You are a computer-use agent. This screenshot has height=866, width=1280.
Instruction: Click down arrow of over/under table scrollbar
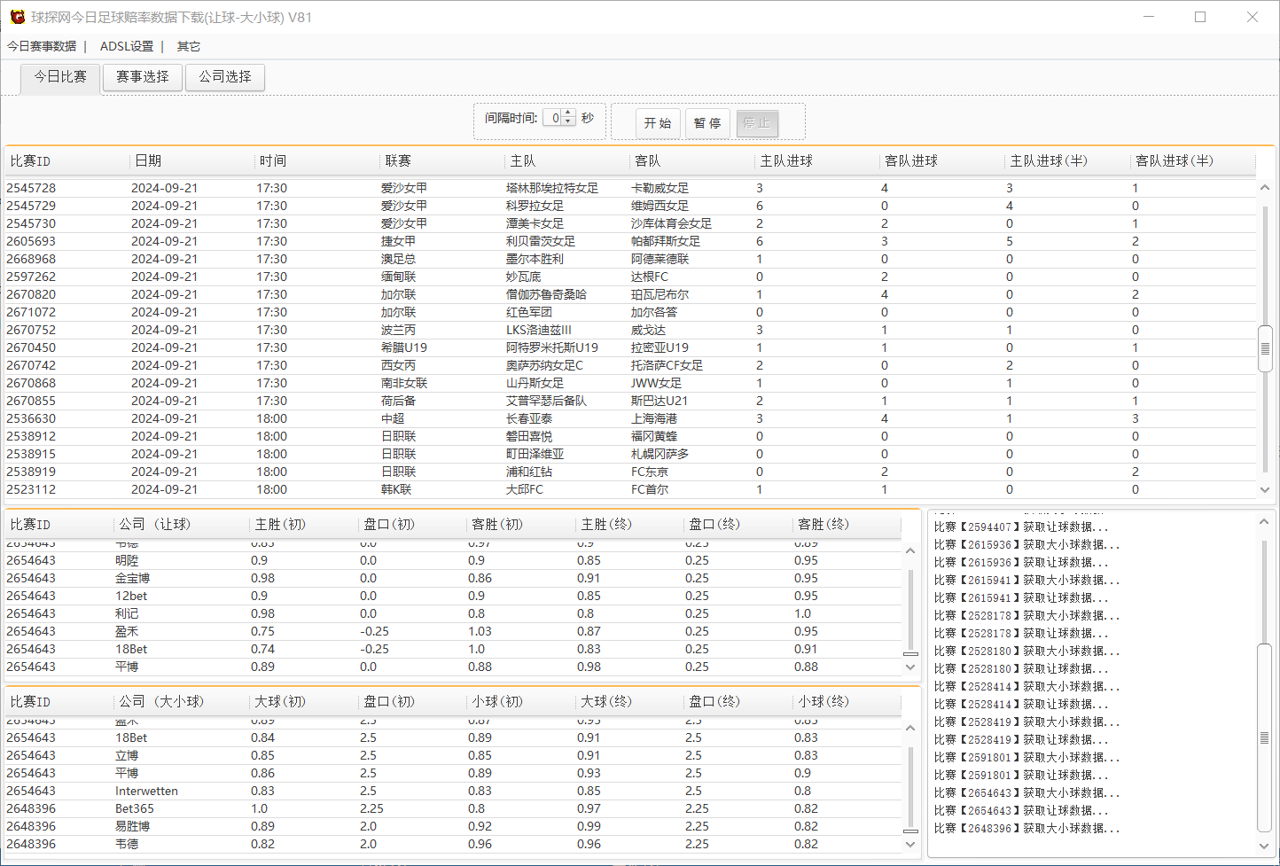pyautogui.click(x=910, y=844)
